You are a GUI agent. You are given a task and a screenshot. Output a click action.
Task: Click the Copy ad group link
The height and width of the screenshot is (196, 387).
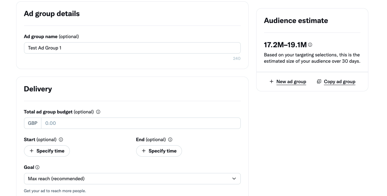(x=340, y=82)
